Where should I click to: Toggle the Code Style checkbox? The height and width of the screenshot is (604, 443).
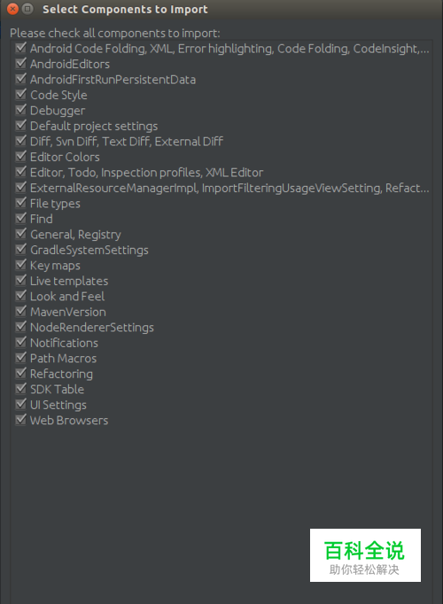[20, 95]
